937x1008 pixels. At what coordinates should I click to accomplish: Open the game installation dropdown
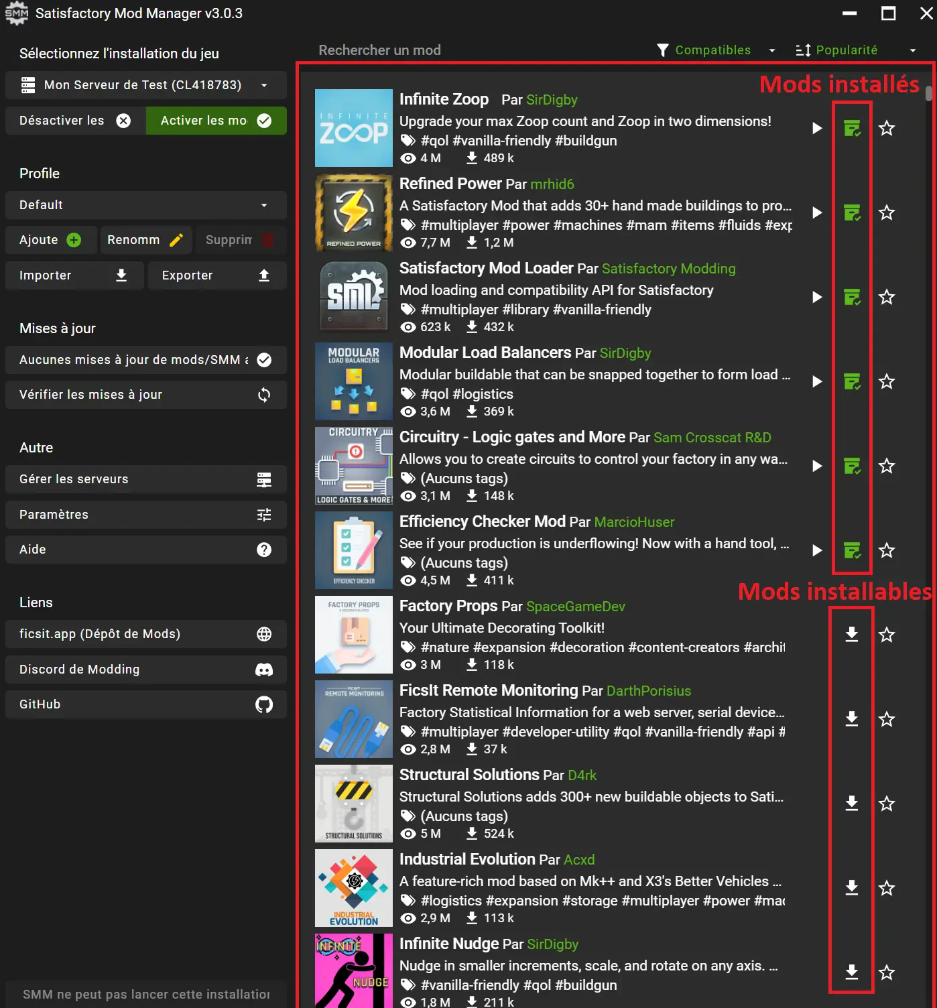pos(263,85)
